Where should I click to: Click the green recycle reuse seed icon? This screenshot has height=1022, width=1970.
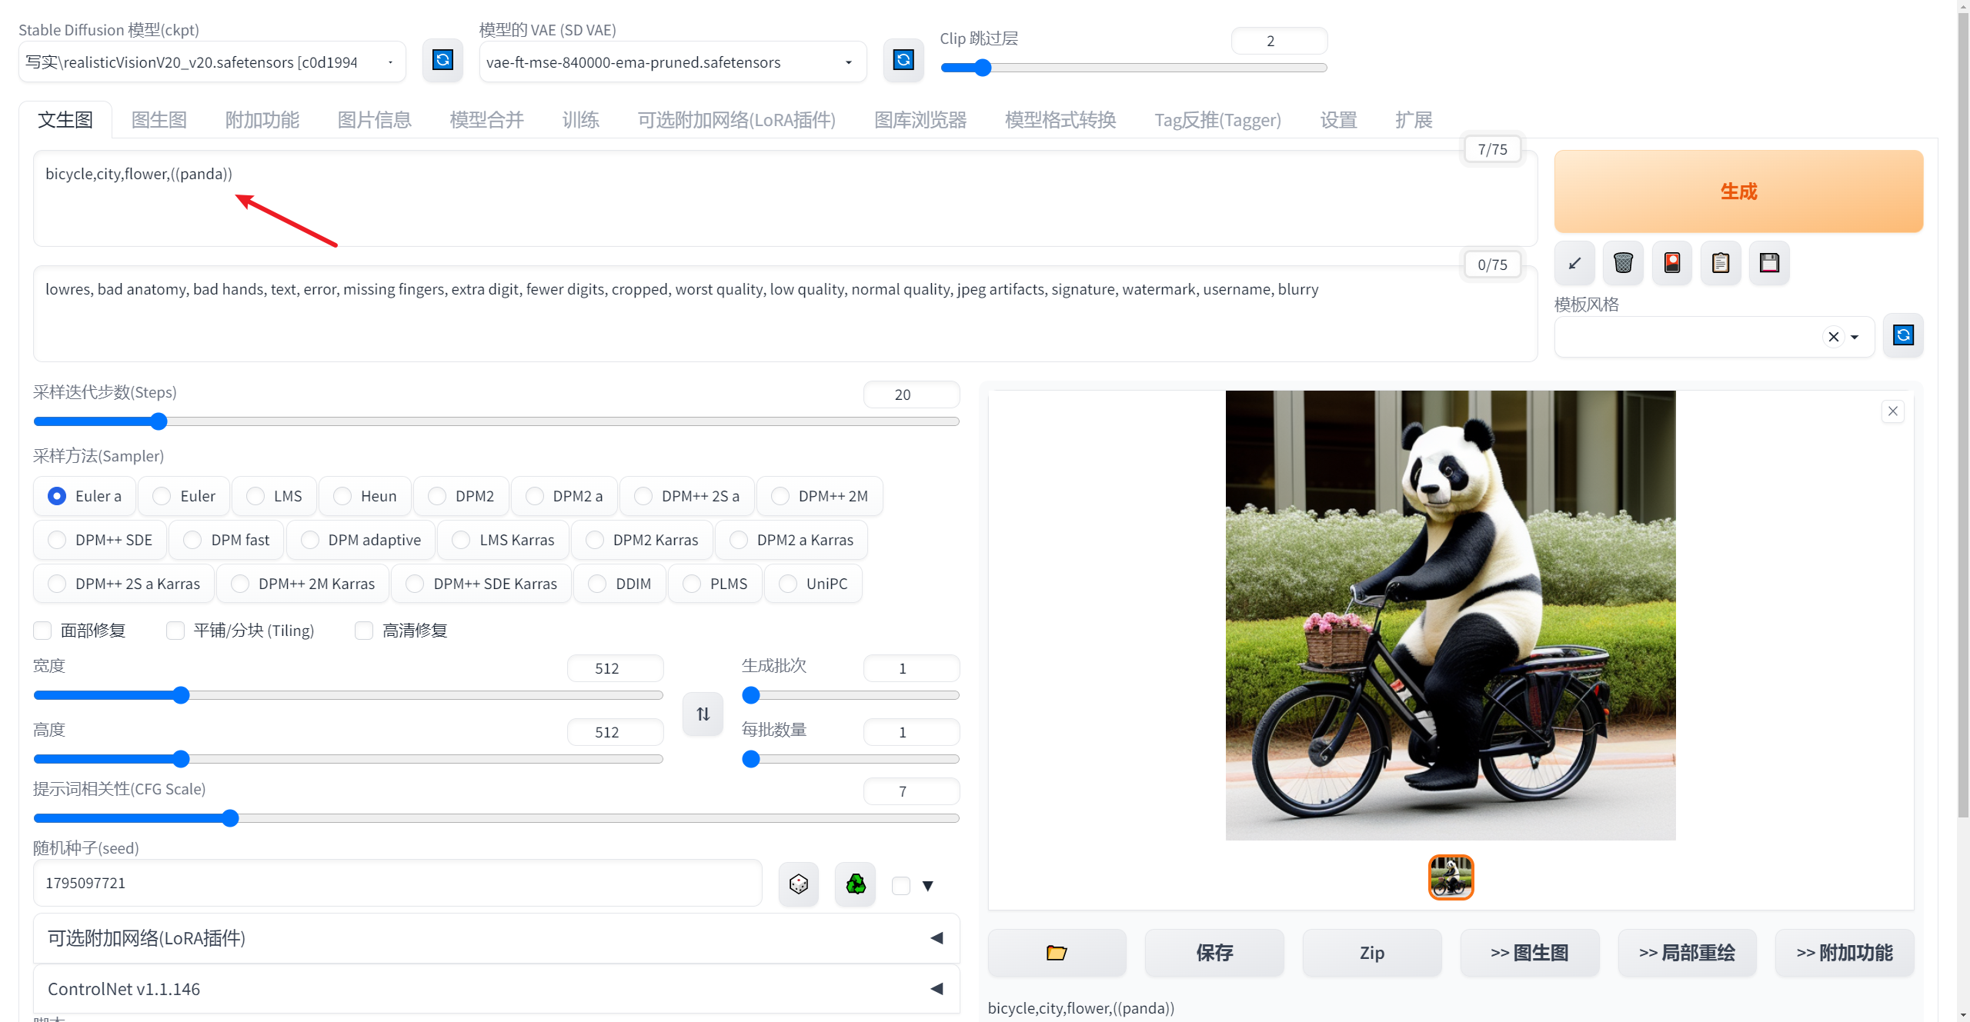pyautogui.click(x=855, y=884)
